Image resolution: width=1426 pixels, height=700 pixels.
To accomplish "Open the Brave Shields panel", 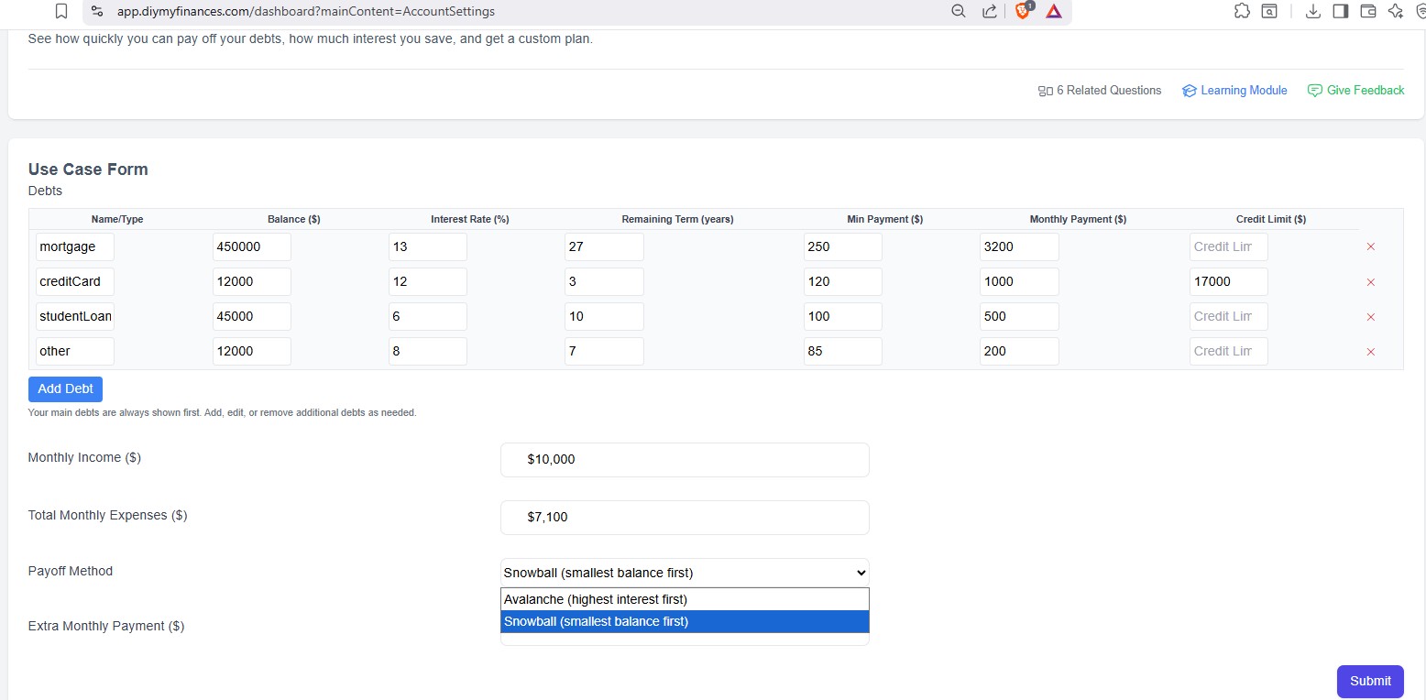I will [1023, 12].
